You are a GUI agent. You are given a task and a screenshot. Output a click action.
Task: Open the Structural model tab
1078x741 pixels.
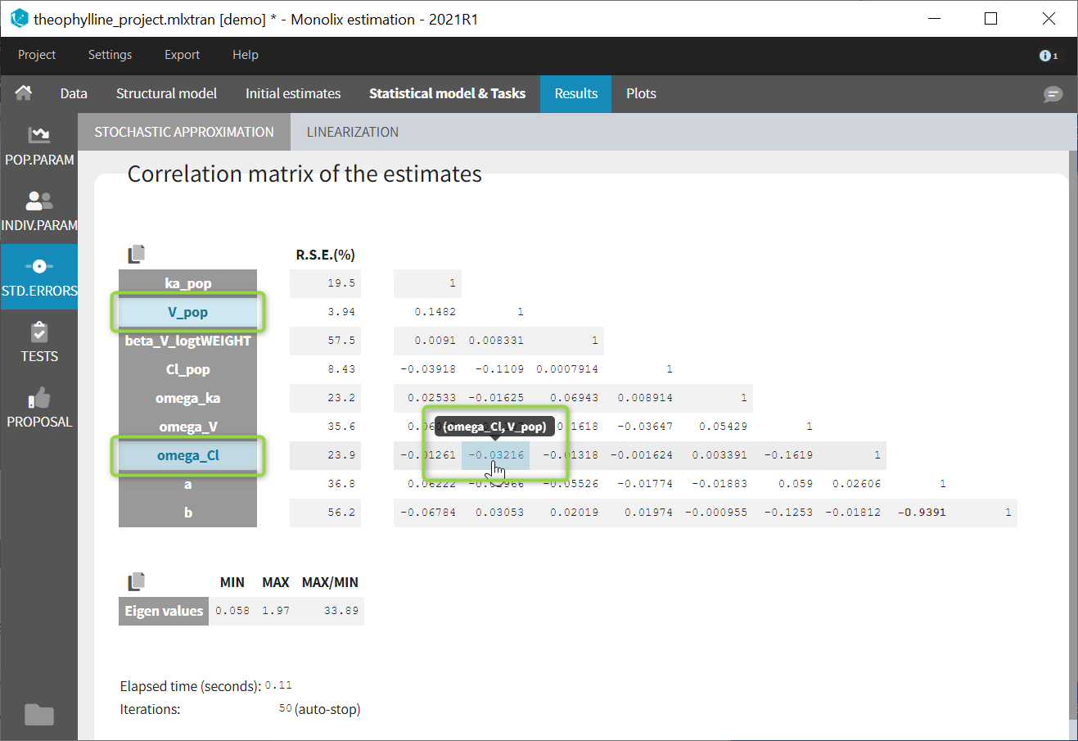[x=166, y=93]
